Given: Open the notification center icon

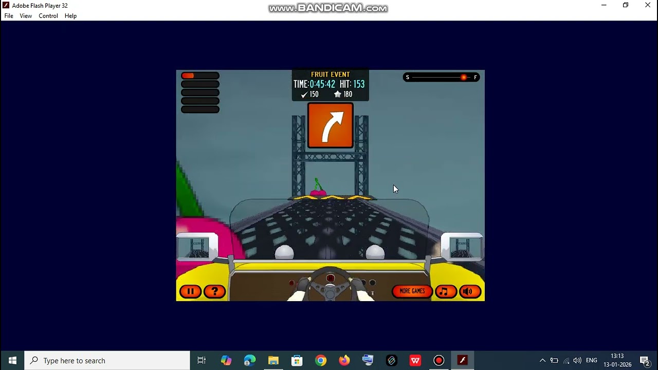Looking at the screenshot, I should pos(645,361).
